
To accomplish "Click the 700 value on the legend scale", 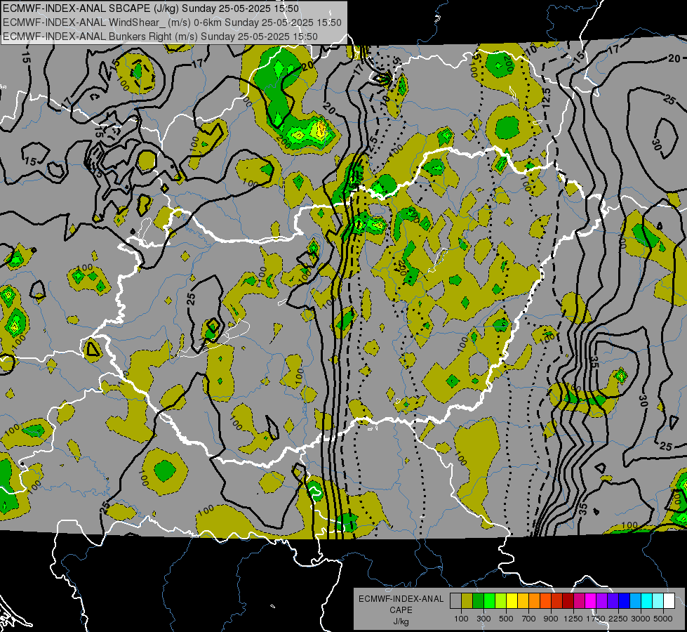I will [529, 619].
